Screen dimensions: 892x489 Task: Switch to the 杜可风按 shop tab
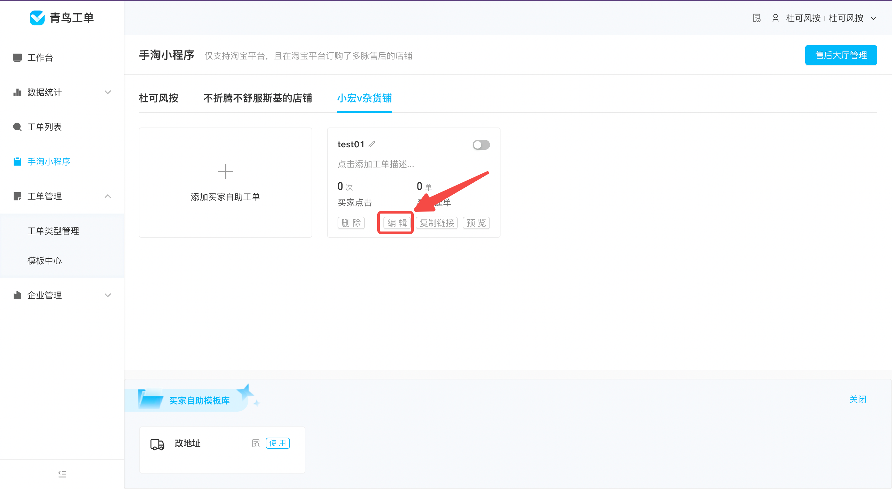click(158, 98)
